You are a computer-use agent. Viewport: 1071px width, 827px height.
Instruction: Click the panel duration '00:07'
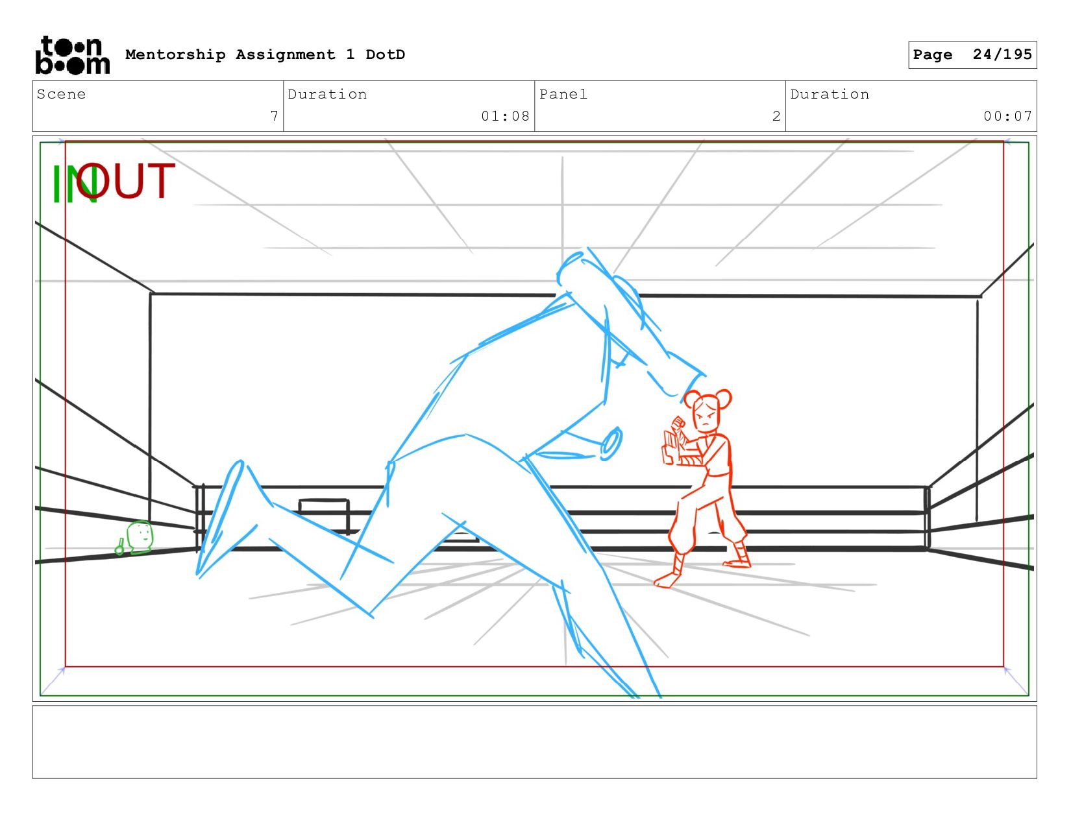(x=1007, y=116)
